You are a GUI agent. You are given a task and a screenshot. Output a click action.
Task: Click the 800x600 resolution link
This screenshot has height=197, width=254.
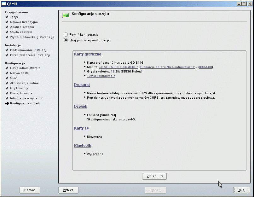click(205, 67)
